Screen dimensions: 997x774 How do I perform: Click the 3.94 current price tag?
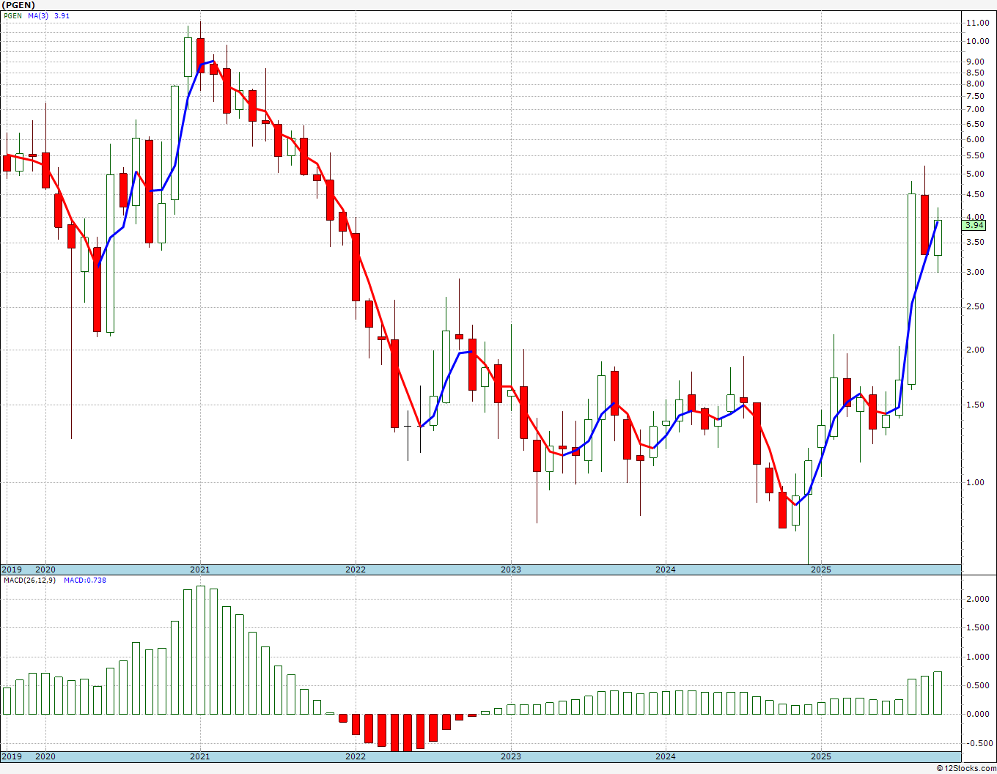point(974,225)
